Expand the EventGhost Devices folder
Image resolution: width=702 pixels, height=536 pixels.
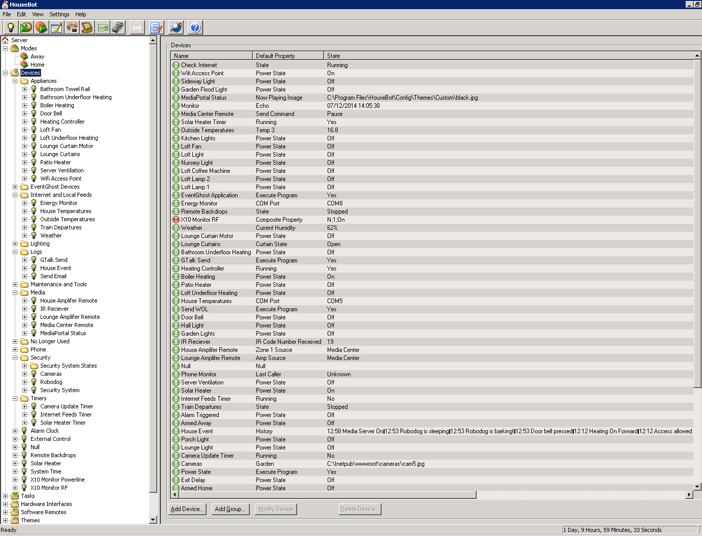(x=15, y=187)
